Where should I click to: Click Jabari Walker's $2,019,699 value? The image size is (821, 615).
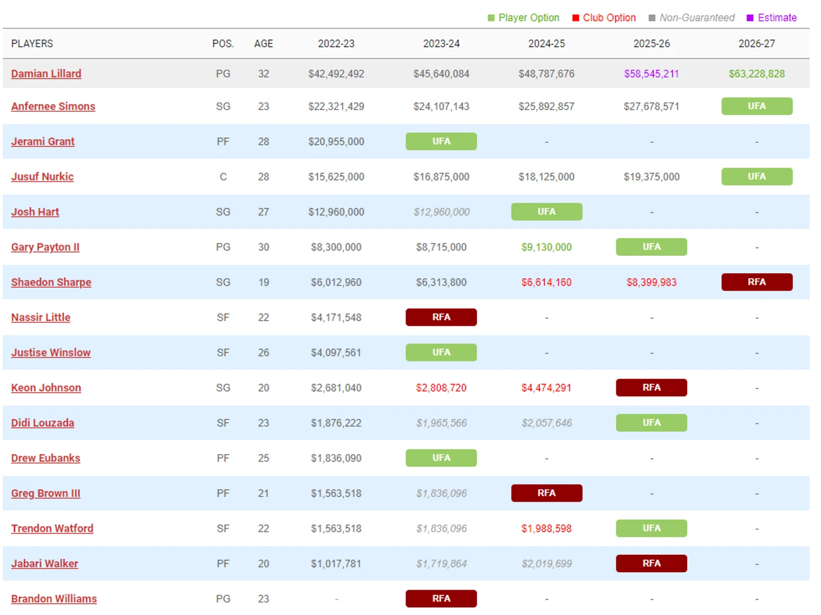(x=547, y=563)
